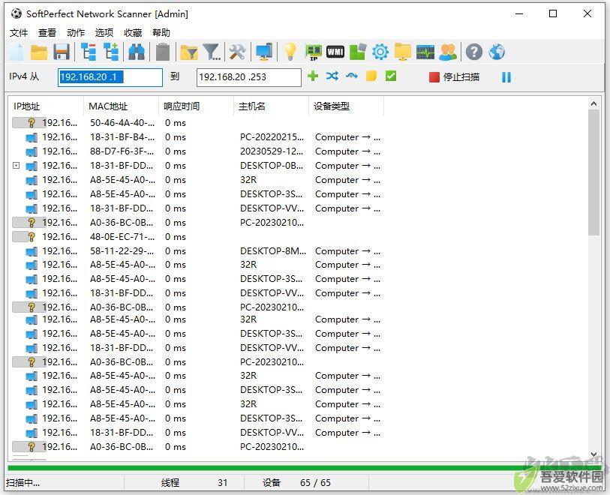This screenshot has height=495, width=610.
Task: Open the 动作 menu
Action: 76,33
